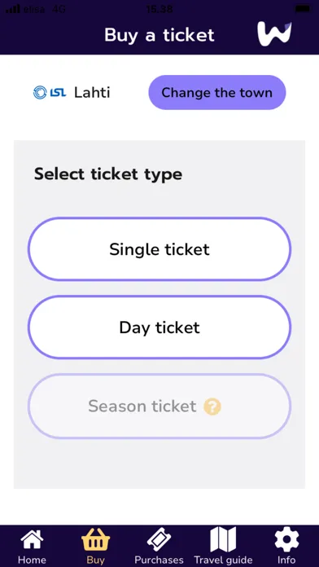
Task: Open the Travel guide map icon
Action: 223,539
